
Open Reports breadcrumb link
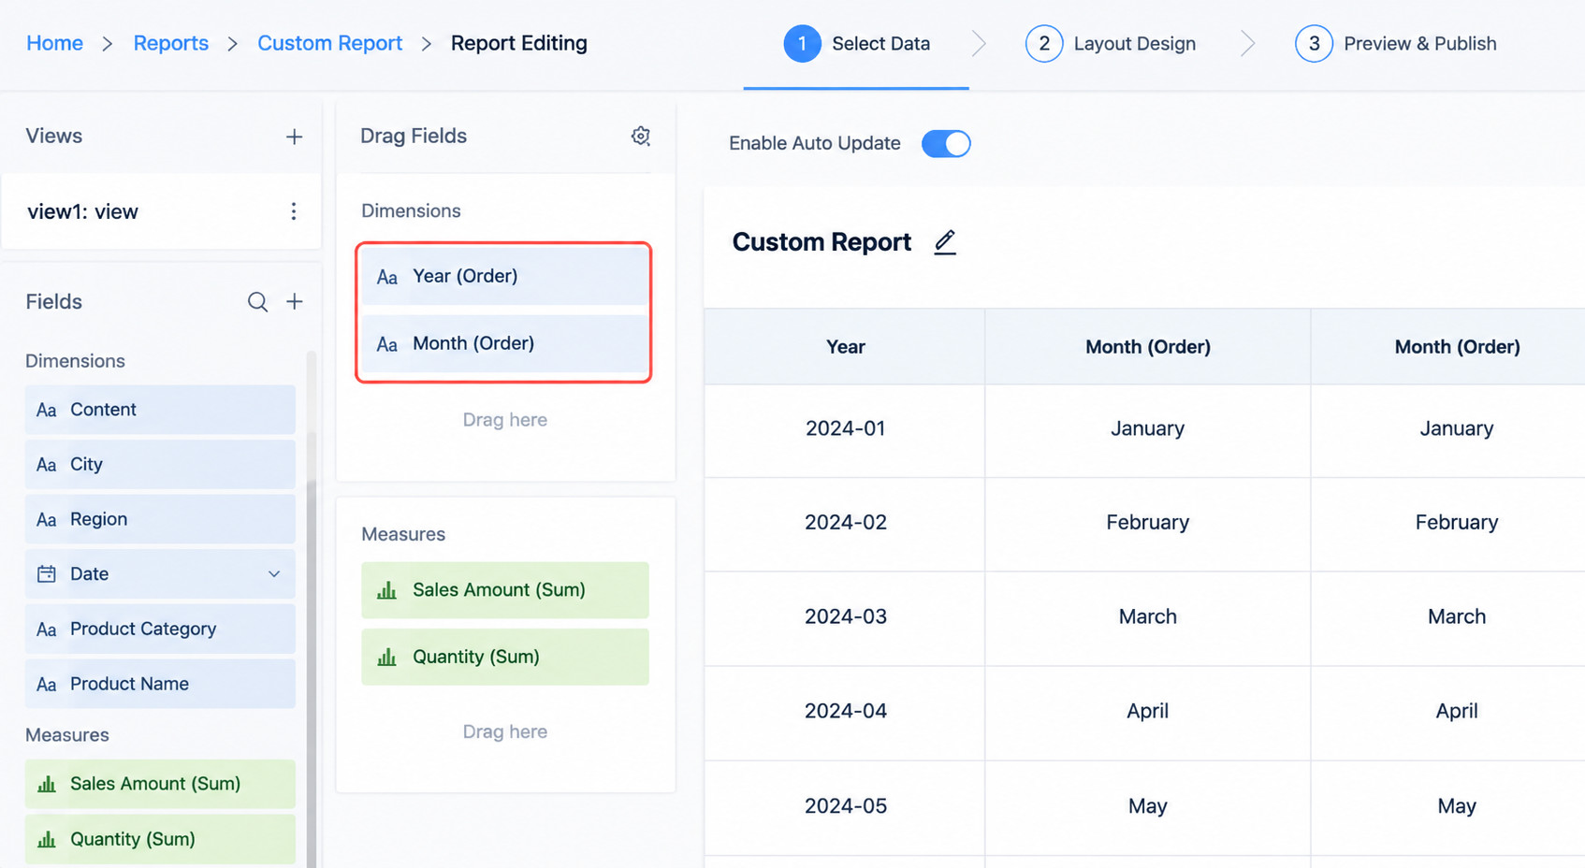171,43
